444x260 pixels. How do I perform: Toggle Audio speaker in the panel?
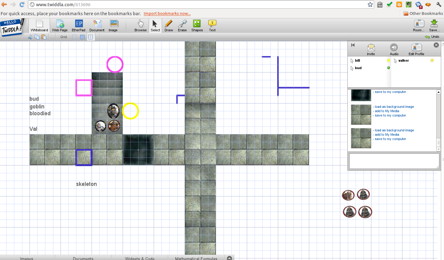[394, 49]
